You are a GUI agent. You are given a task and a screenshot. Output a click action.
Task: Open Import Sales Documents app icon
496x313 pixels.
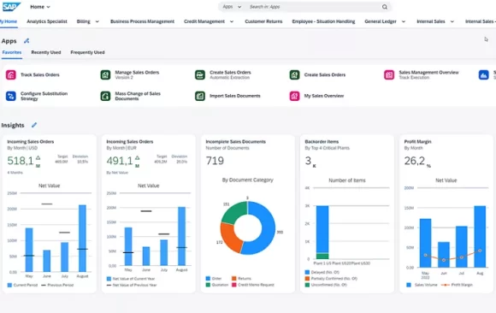[x=200, y=96]
